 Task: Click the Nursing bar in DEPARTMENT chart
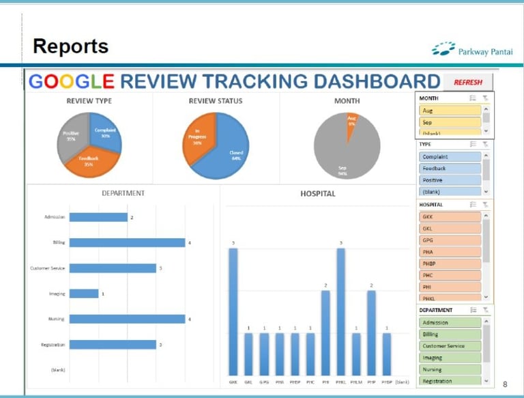pyautogui.click(x=128, y=319)
